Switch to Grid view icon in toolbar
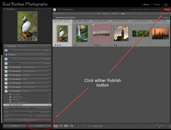 56,126
